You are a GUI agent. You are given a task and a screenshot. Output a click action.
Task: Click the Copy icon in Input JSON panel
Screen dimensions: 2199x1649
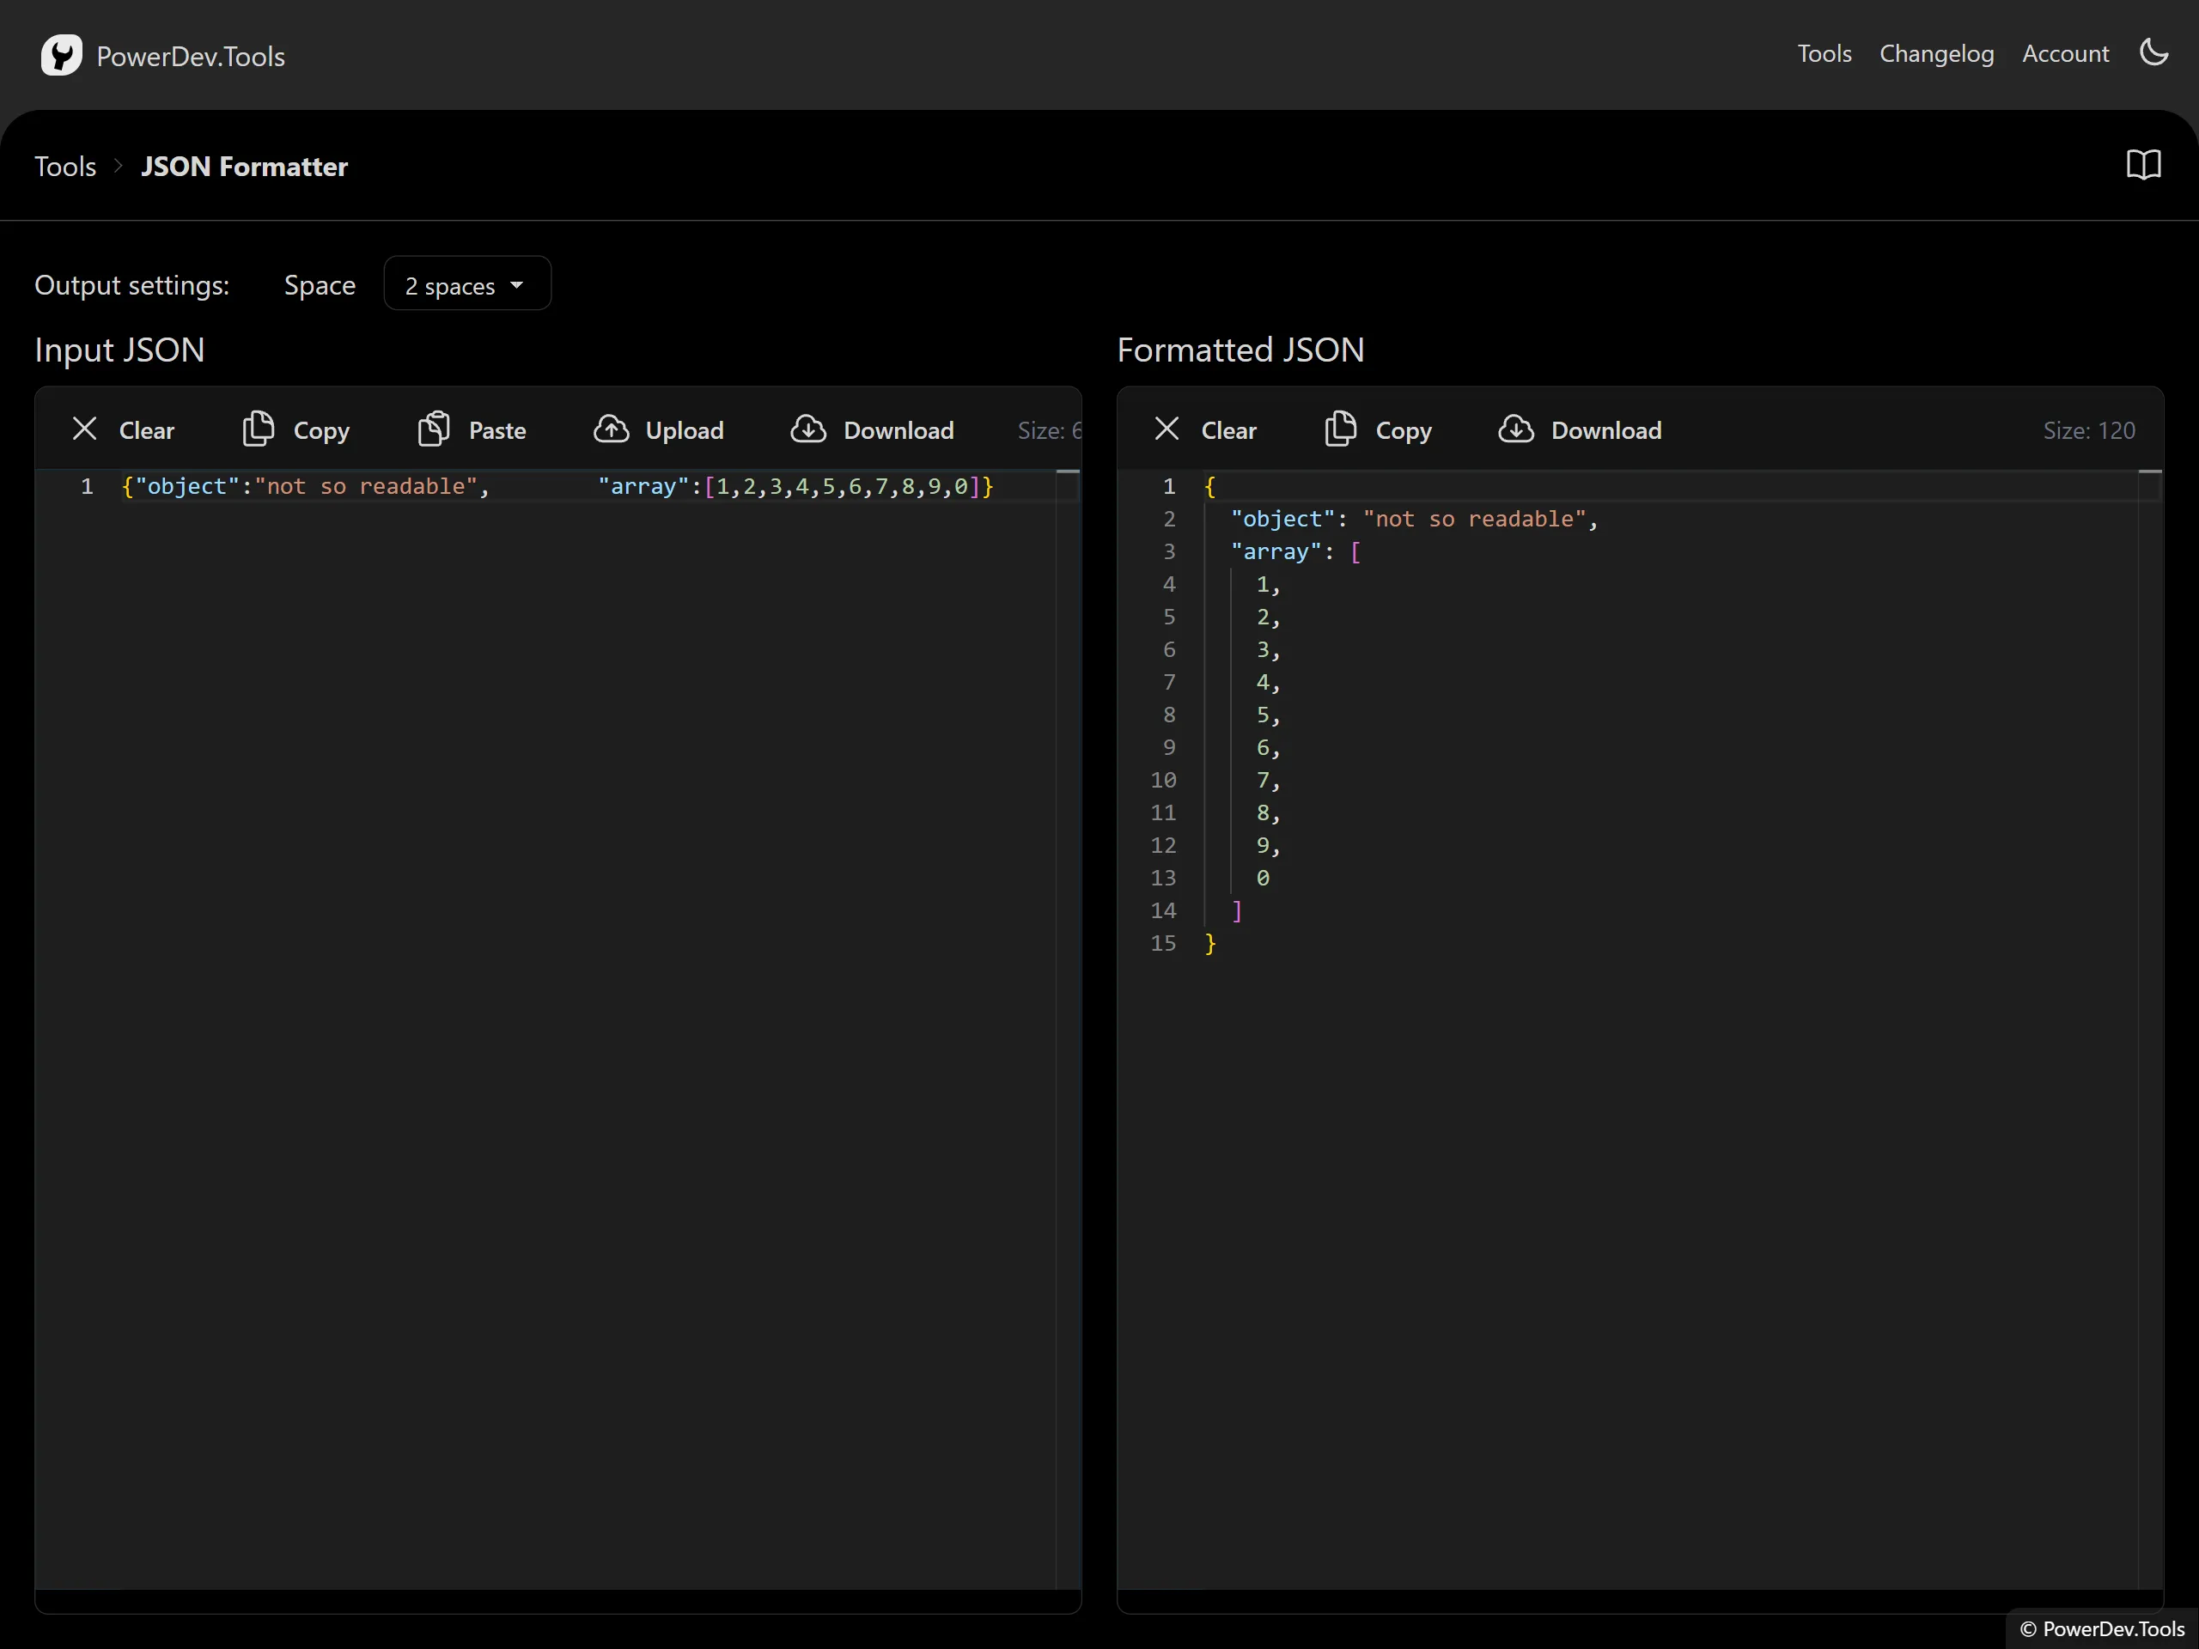click(x=259, y=429)
